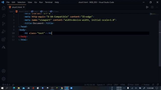This screenshot has height=90, width=161.
Task: Click the VS Code taskbar icon
Action: (x=66, y=88)
